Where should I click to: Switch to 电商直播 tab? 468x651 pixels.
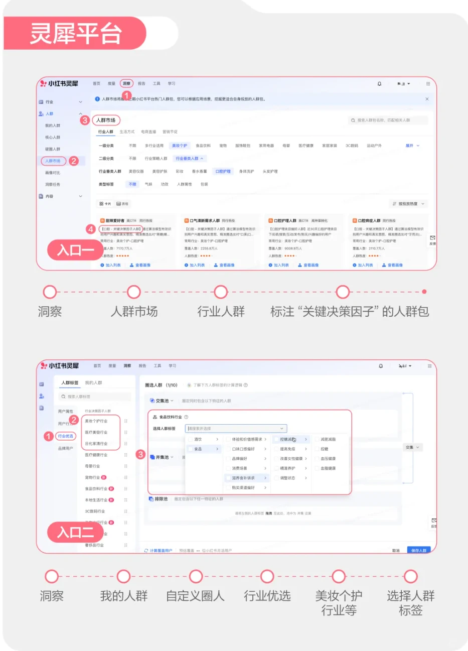[x=148, y=132]
